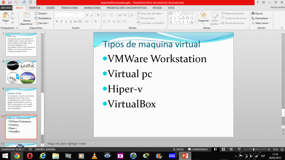This screenshot has width=285, height=160.
Task: Select the text box shape in gallery
Action: click(x=171, y=14)
